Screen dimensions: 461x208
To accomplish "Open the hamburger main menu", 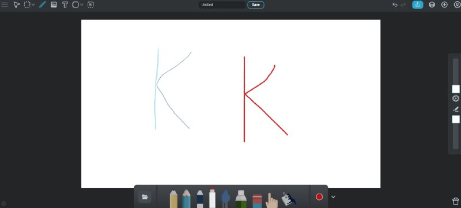I will coord(5,5).
